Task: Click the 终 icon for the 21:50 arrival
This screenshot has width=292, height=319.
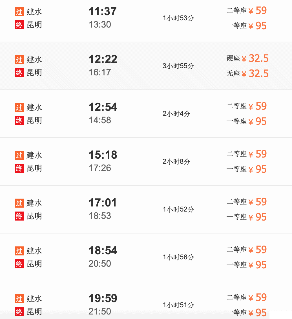Action: tap(19, 312)
